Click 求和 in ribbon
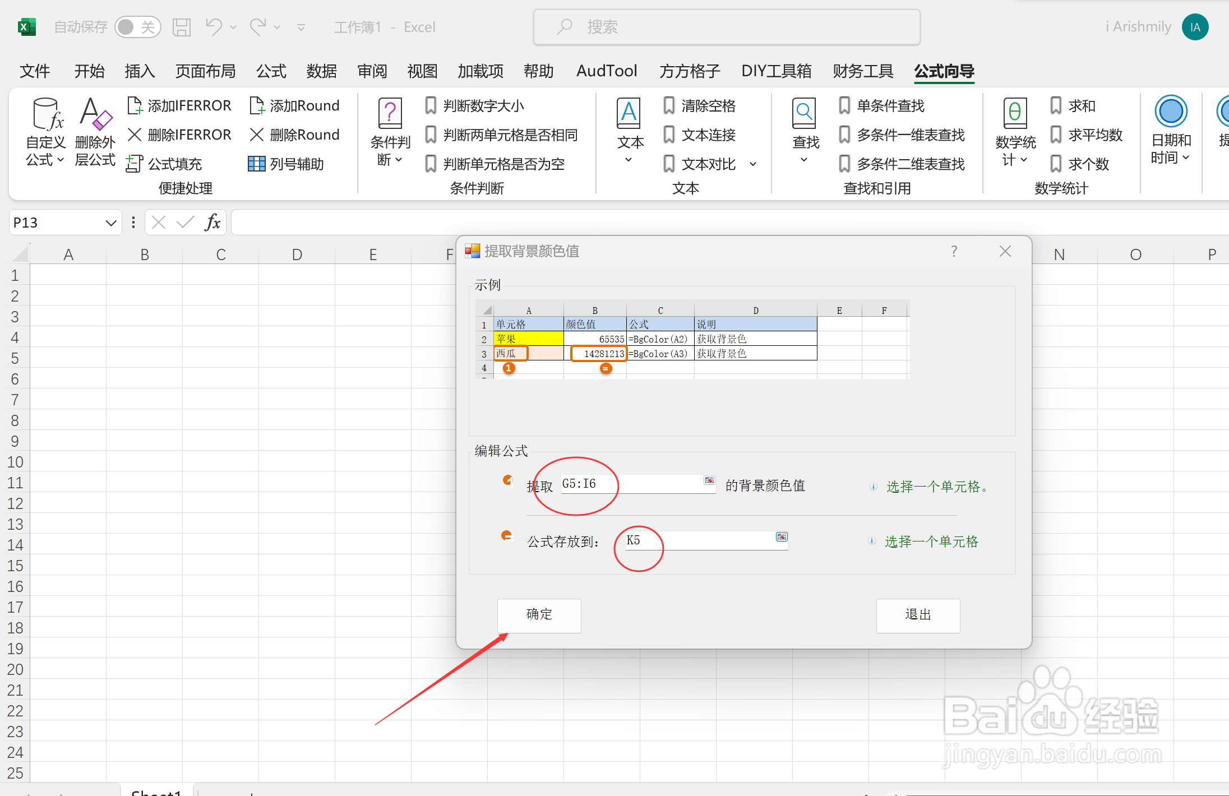Viewport: 1229px width, 796px height. [x=1073, y=105]
